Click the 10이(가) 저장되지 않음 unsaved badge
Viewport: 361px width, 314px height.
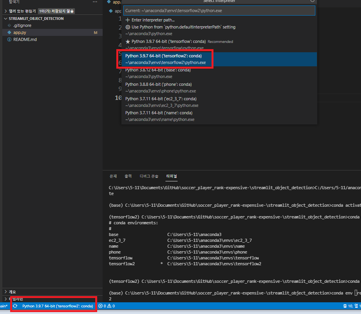tap(57, 11)
